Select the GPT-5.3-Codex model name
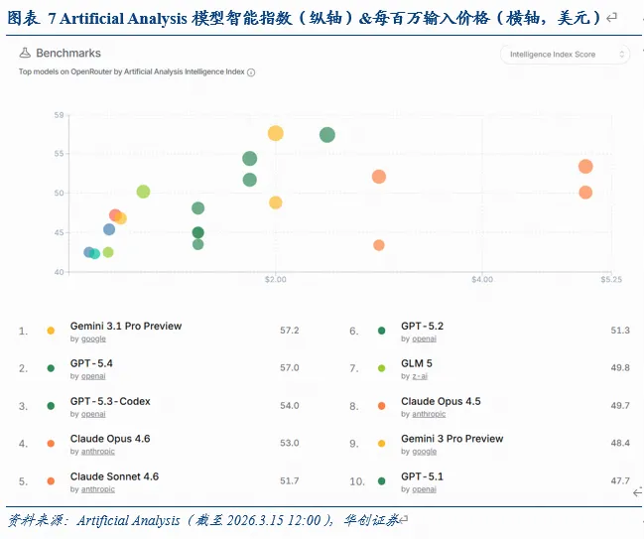 coord(110,401)
